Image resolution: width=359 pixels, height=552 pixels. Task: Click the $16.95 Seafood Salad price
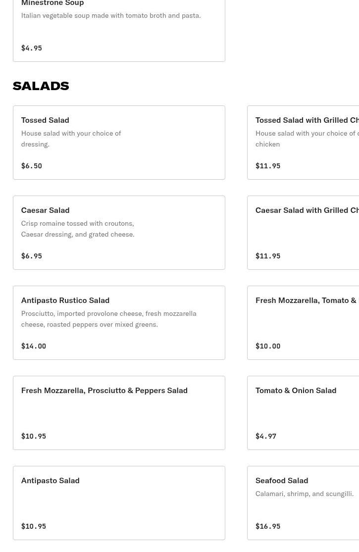click(268, 526)
